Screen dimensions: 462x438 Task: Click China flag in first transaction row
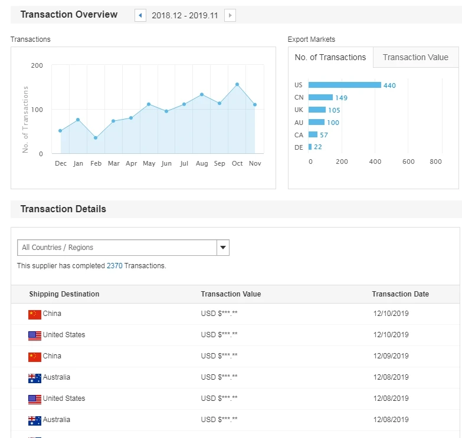(x=35, y=314)
